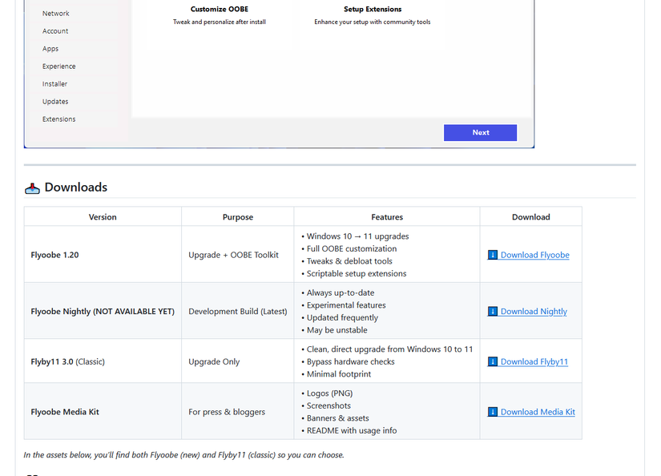This screenshot has width=661, height=476.
Task: Click the Windows 10 → 11 upgrades bullet
Action: pos(356,236)
